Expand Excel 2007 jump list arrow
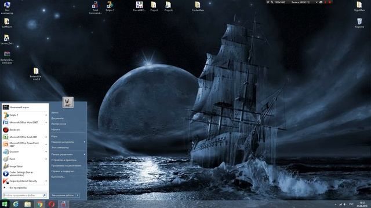Image resolution: width=371 pixels, height=208 pixels. coord(46,137)
